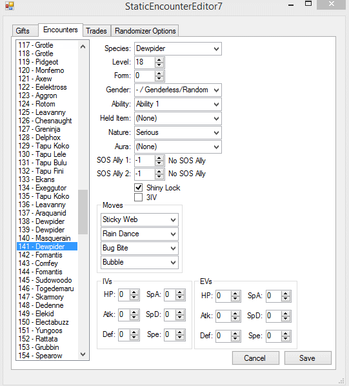This screenshot has width=349, height=386.
Task: Decrease the Atk EV value
Action: (235, 319)
